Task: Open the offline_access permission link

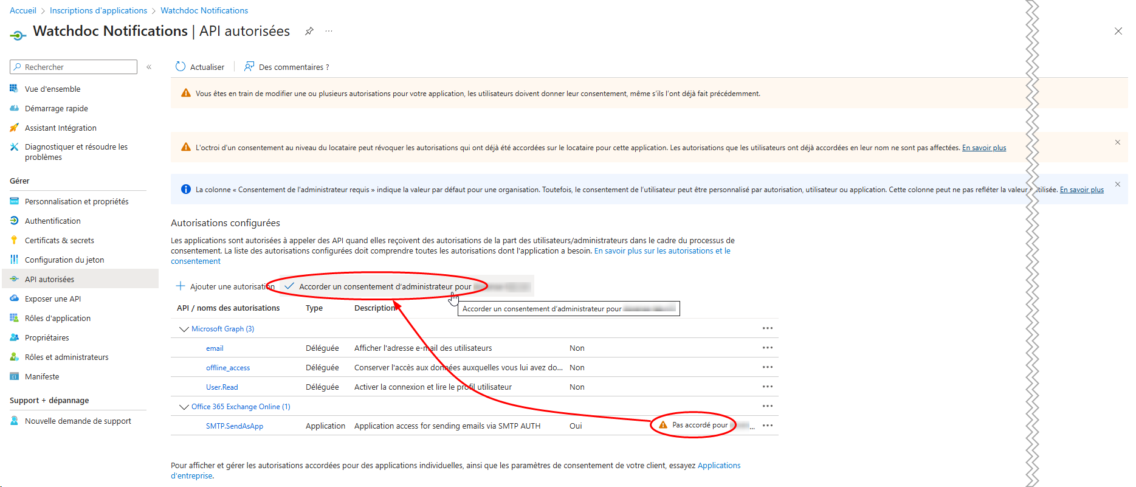Action: (x=228, y=368)
